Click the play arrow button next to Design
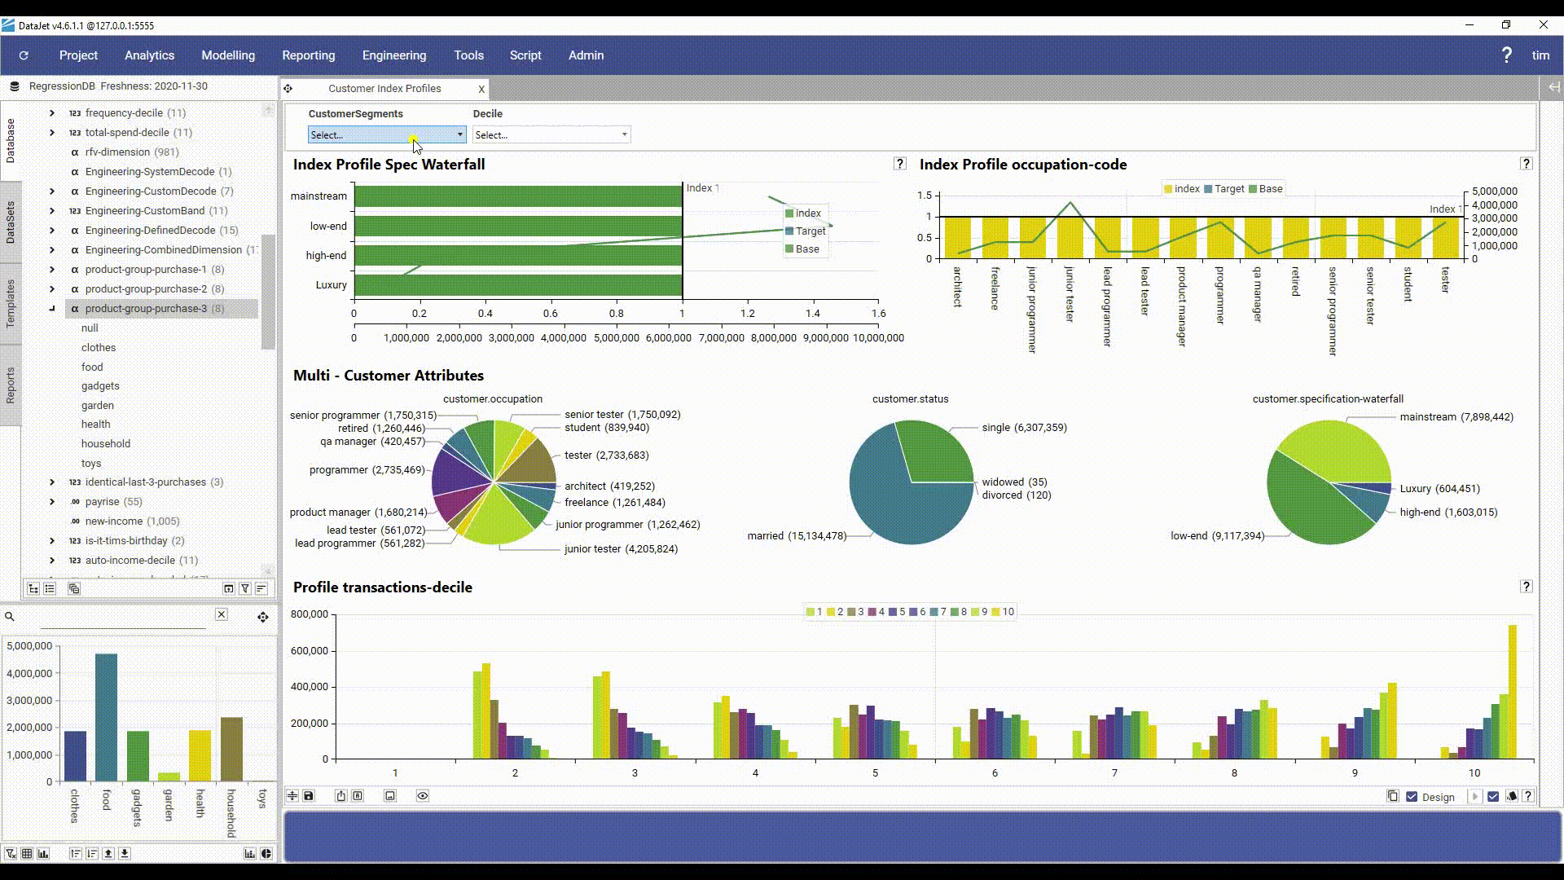The image size is (1564, 880). pyautogui.click(x=1474, y=797)
